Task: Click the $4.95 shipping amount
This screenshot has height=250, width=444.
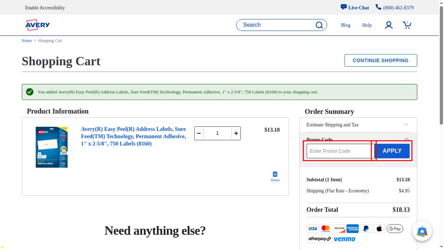Action: [404, 191]
